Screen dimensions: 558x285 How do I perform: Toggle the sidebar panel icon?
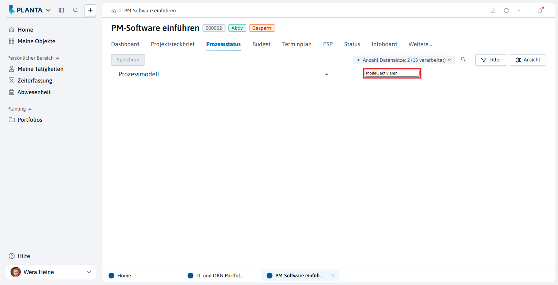point(61,10)
